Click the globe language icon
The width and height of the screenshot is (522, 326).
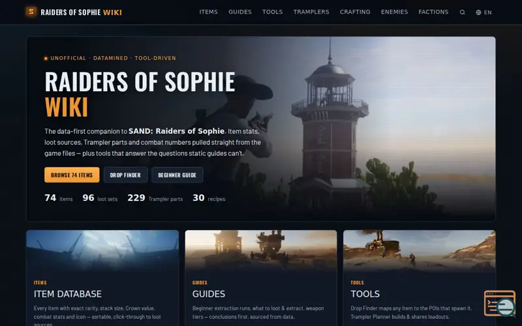pos(478,12)
